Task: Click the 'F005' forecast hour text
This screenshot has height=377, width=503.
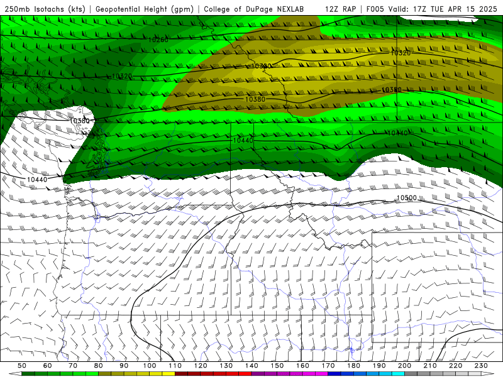Action: coord(375,9)
